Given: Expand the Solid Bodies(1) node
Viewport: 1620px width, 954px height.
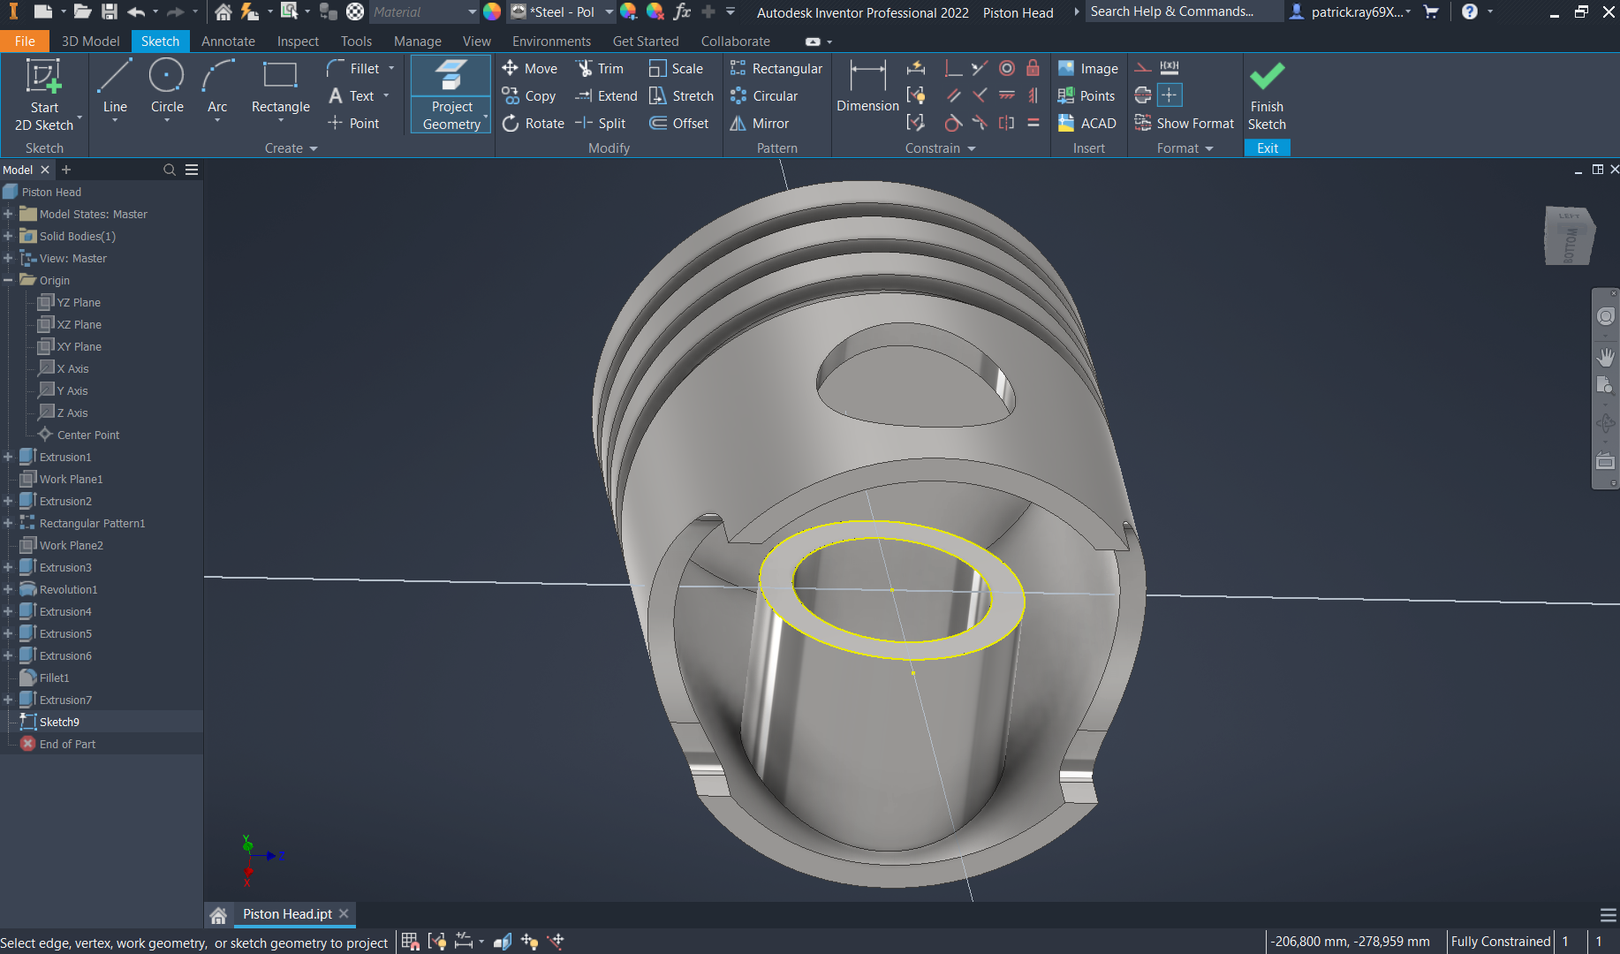Looking at the screenshot, I should (8, 236).
